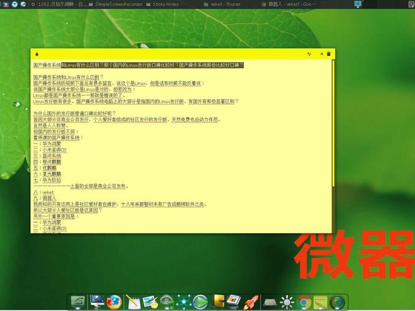The image size is (415, 311).
Task: Click the line '所以大部分人爱社区版是这原因？'
Action: 67,210
